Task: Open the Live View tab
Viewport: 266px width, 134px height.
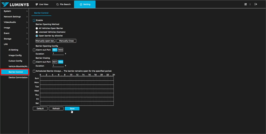Action: (42, 5)
